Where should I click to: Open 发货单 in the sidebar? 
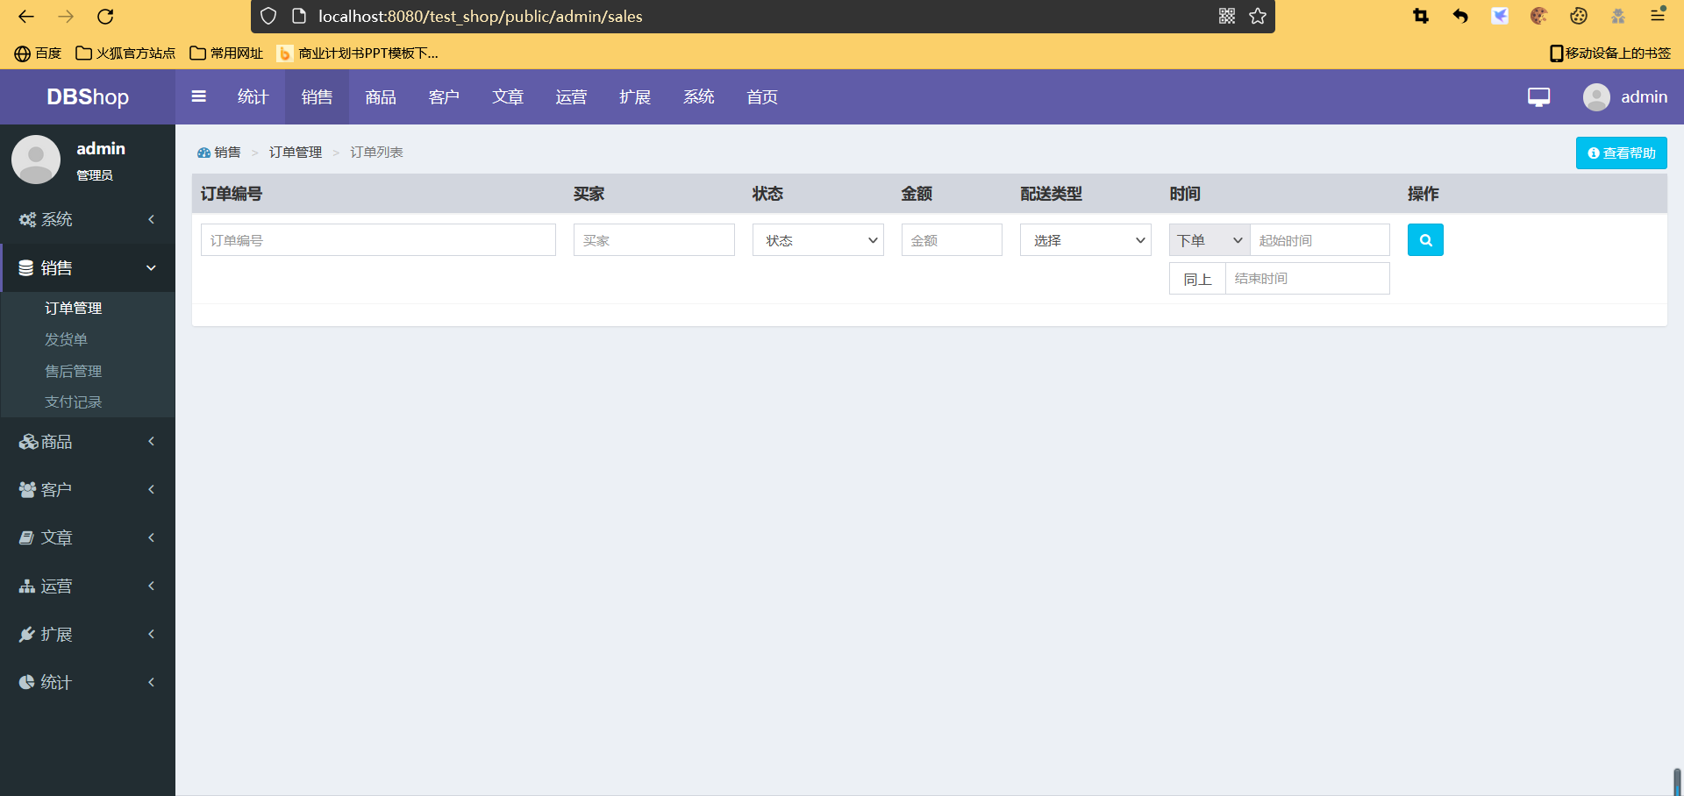coord(66,339)
